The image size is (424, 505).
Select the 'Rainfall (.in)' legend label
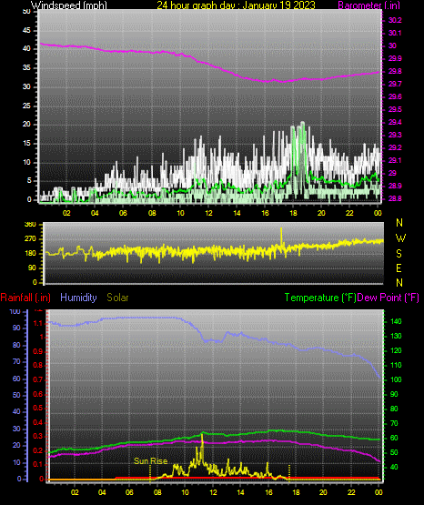pos(25,298)
